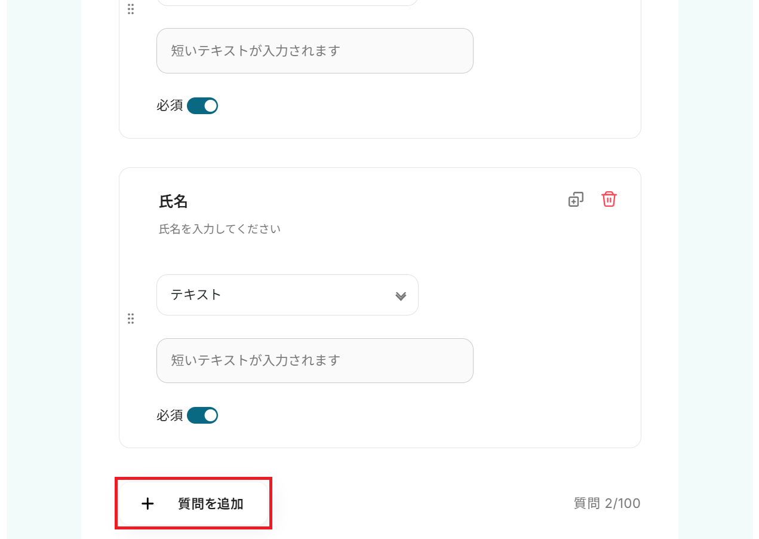This screenshot has width=759, height=539.
Task: Click the 必須 label in the 氏名 question
Action: [x=170, y=415]
